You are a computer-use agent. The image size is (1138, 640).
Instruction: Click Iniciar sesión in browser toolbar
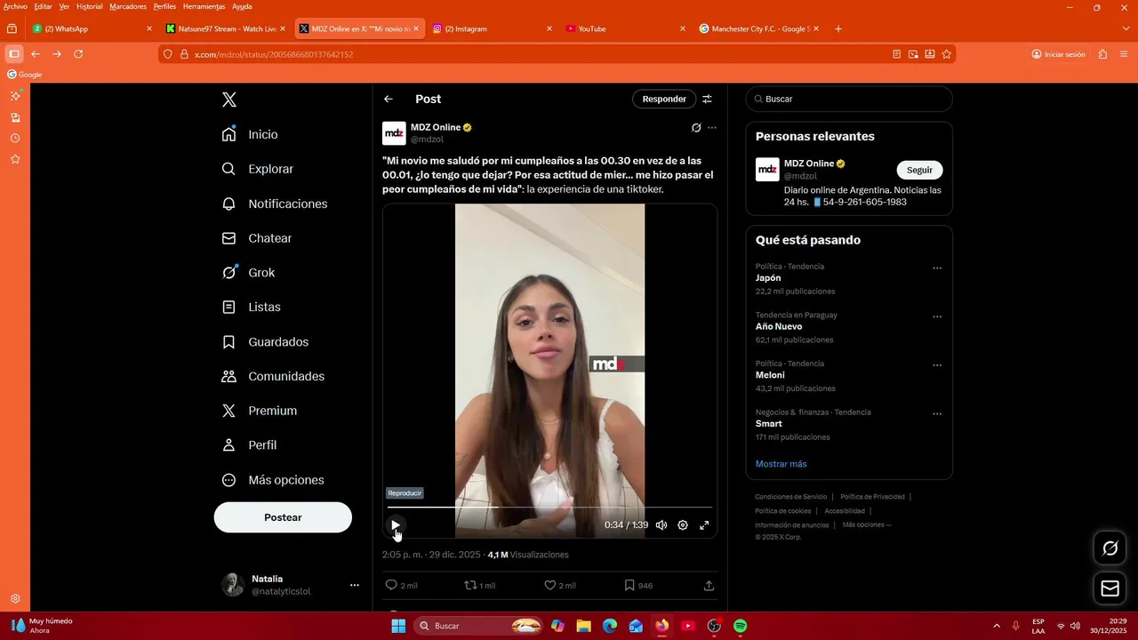point(1058,54)
